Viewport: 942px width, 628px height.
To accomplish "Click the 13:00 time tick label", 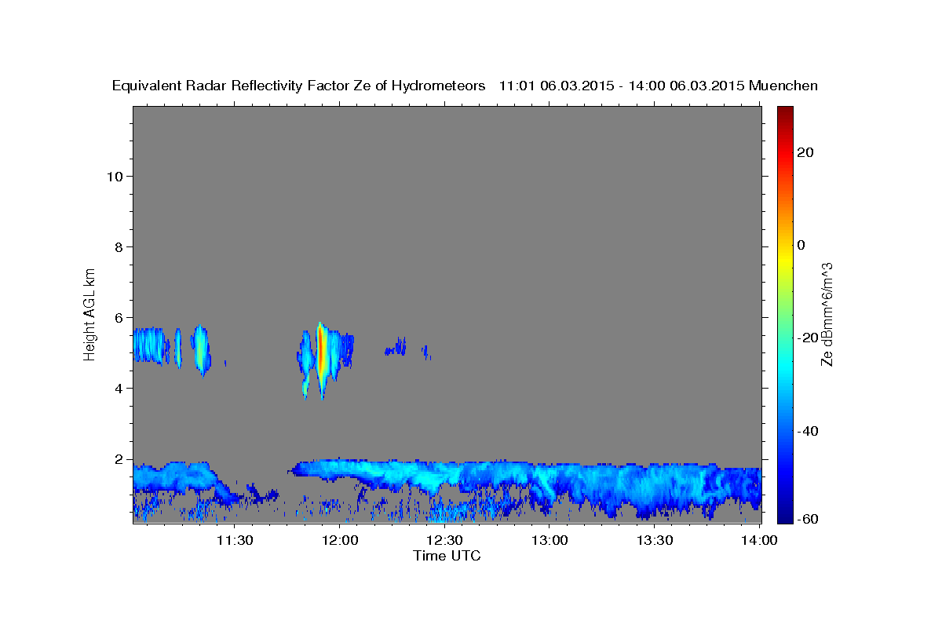I will tap(549, 540).
